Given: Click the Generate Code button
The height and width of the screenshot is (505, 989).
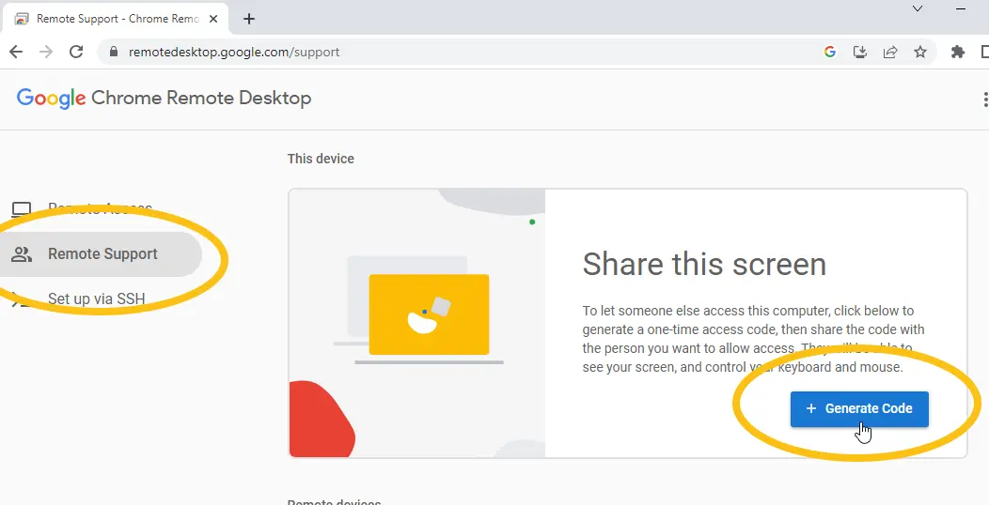Looking at the screenshot, I should [x=859, y=408].
